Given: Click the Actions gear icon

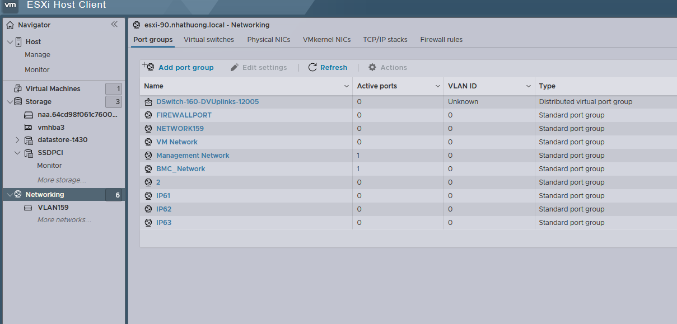Looking at the screenshot, I should pos(372,67).
